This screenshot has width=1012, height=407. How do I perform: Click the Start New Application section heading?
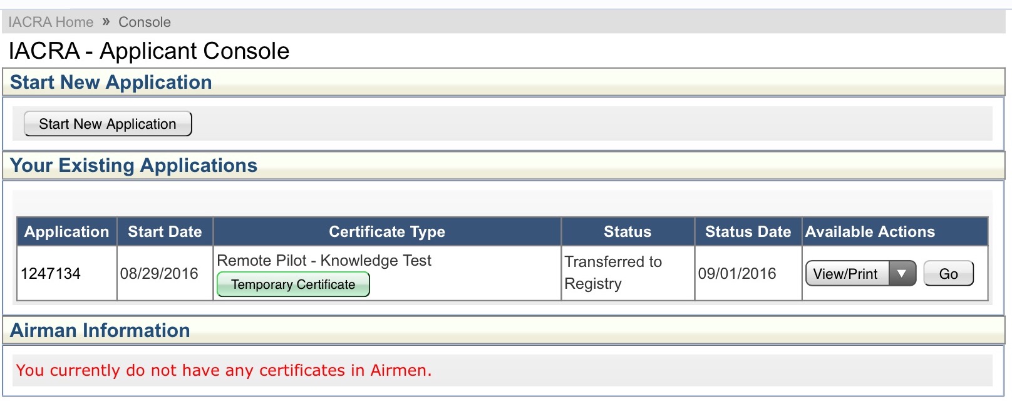pyautogui.click(x=111, y=82)
